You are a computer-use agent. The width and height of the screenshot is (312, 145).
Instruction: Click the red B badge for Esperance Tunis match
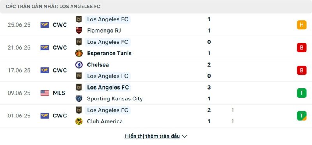pyautogui.click(x=301, y=48)
